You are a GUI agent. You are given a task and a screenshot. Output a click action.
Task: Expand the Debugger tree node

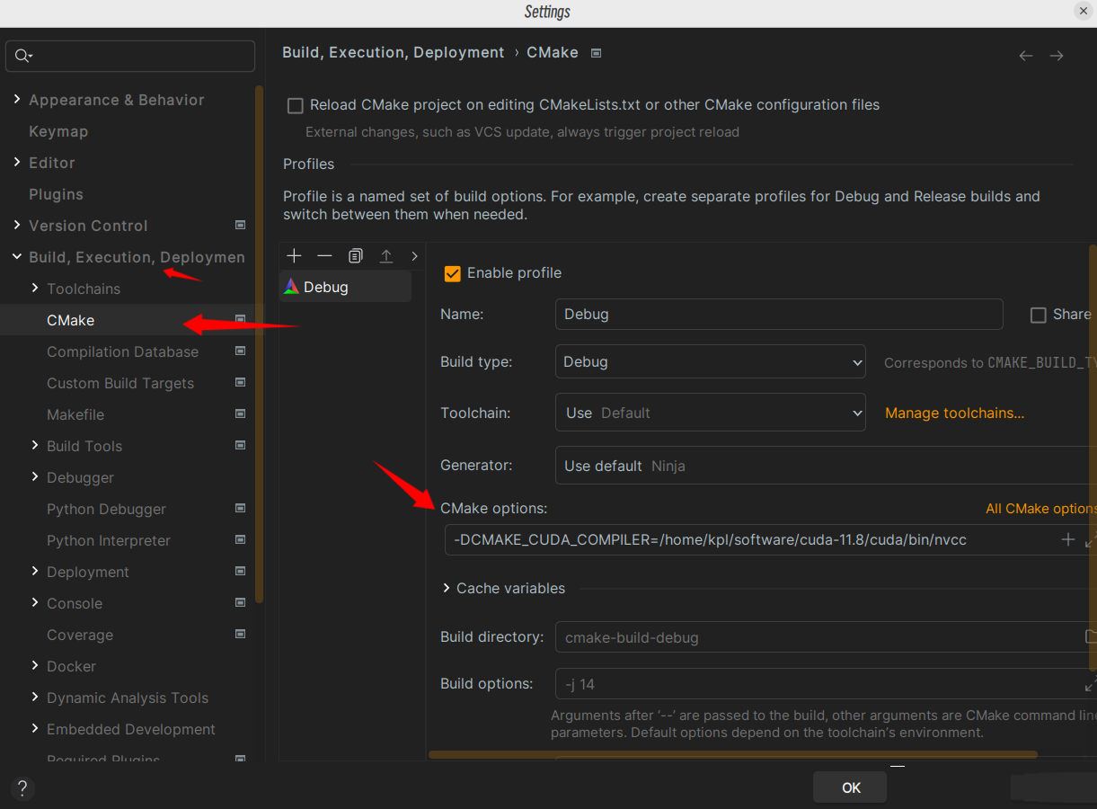click(x=35, y=476)
